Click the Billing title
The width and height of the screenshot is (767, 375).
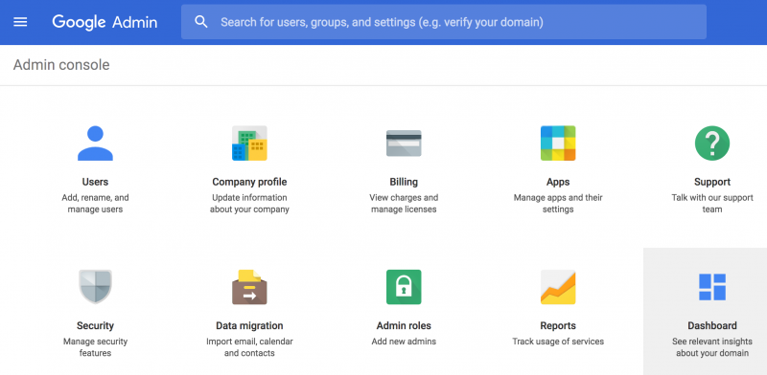(x=404, y=182)
